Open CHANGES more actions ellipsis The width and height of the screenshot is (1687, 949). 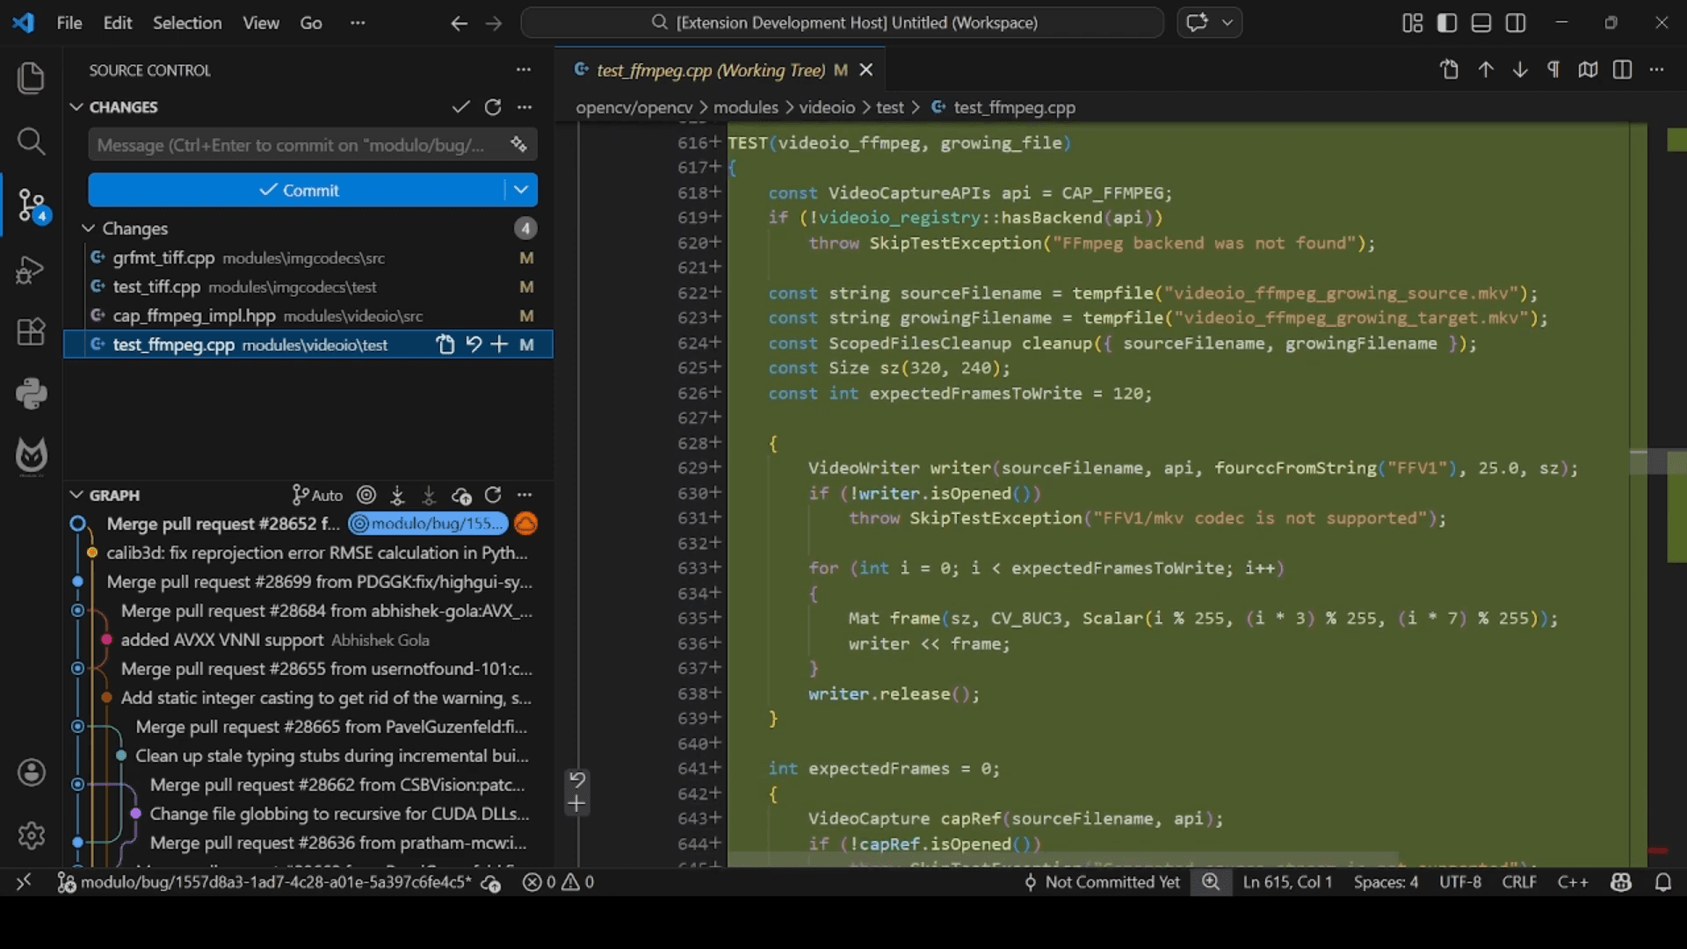[x=525, y=107]
